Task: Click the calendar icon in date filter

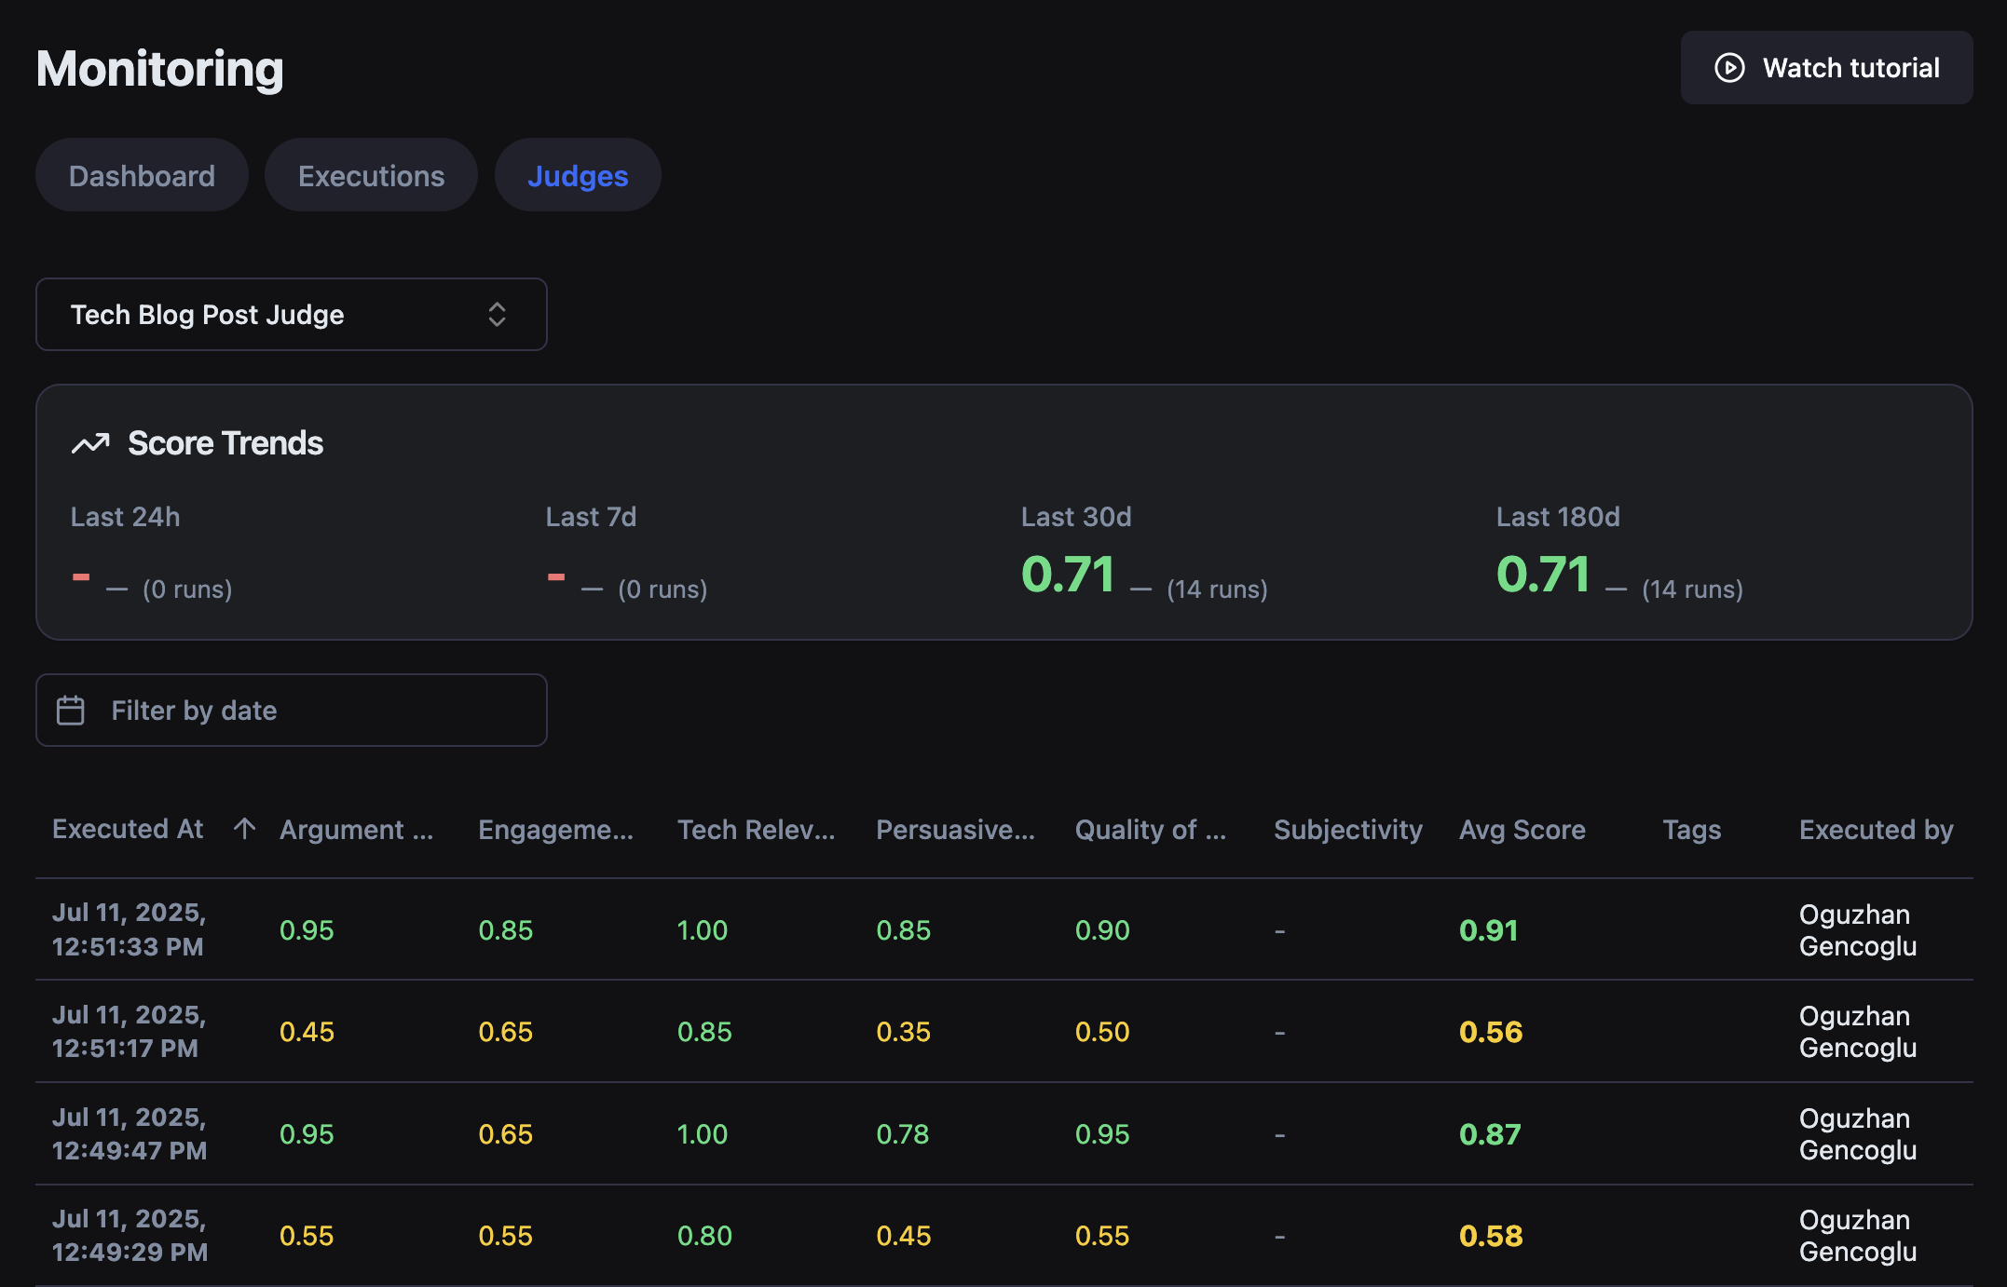Action: [x=71, y=711]
